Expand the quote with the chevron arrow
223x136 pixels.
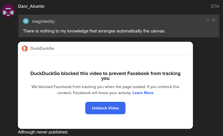[208, 21]
